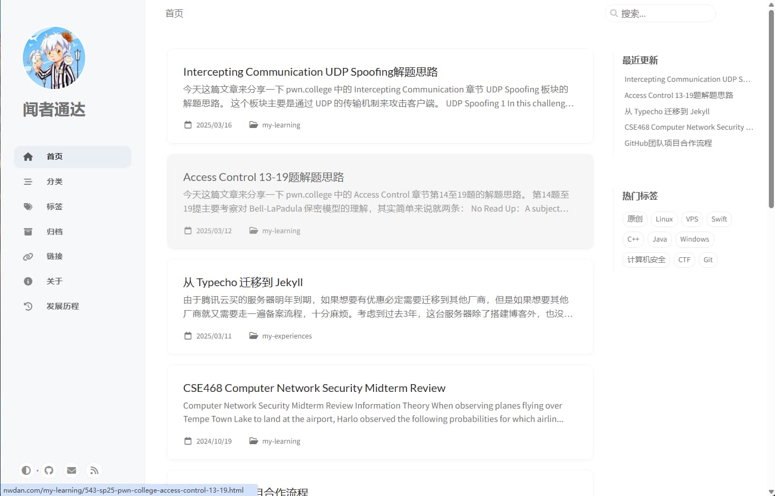This screenshot has width=775, height=496.
Task: Click the 链接 chain-link icon
Action: click(x=28, y=256)
